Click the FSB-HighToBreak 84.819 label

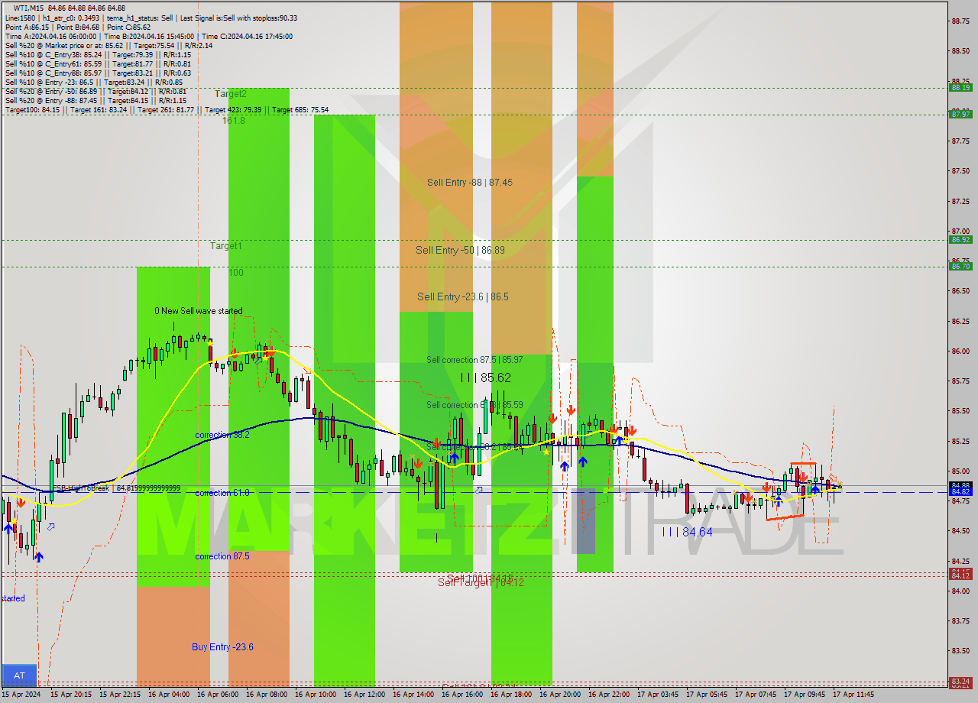(116, 488)
